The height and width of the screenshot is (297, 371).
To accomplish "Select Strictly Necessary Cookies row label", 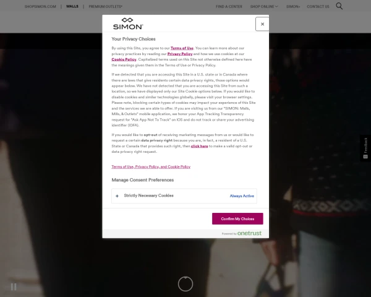I will pyautogui.click(x=148, y=196).
